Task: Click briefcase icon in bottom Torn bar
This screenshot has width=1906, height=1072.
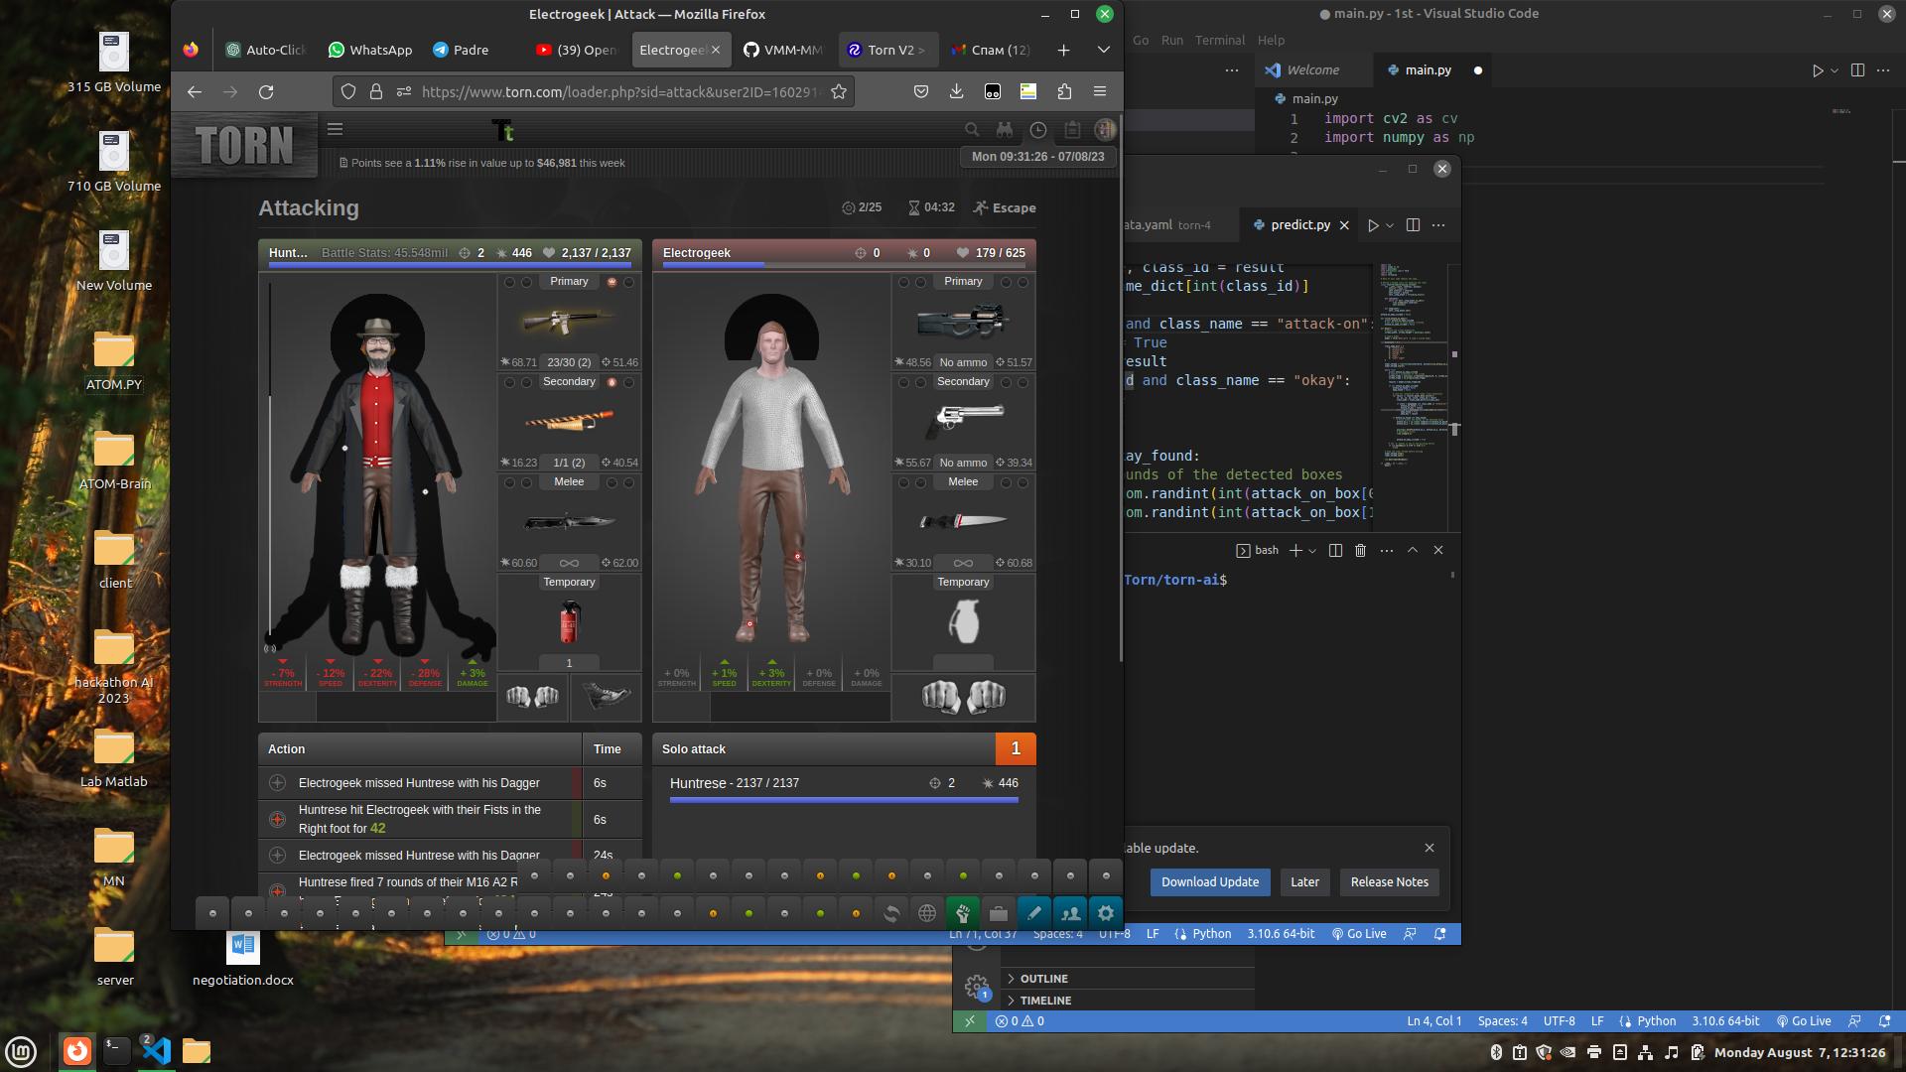Action: pos(999,913)
